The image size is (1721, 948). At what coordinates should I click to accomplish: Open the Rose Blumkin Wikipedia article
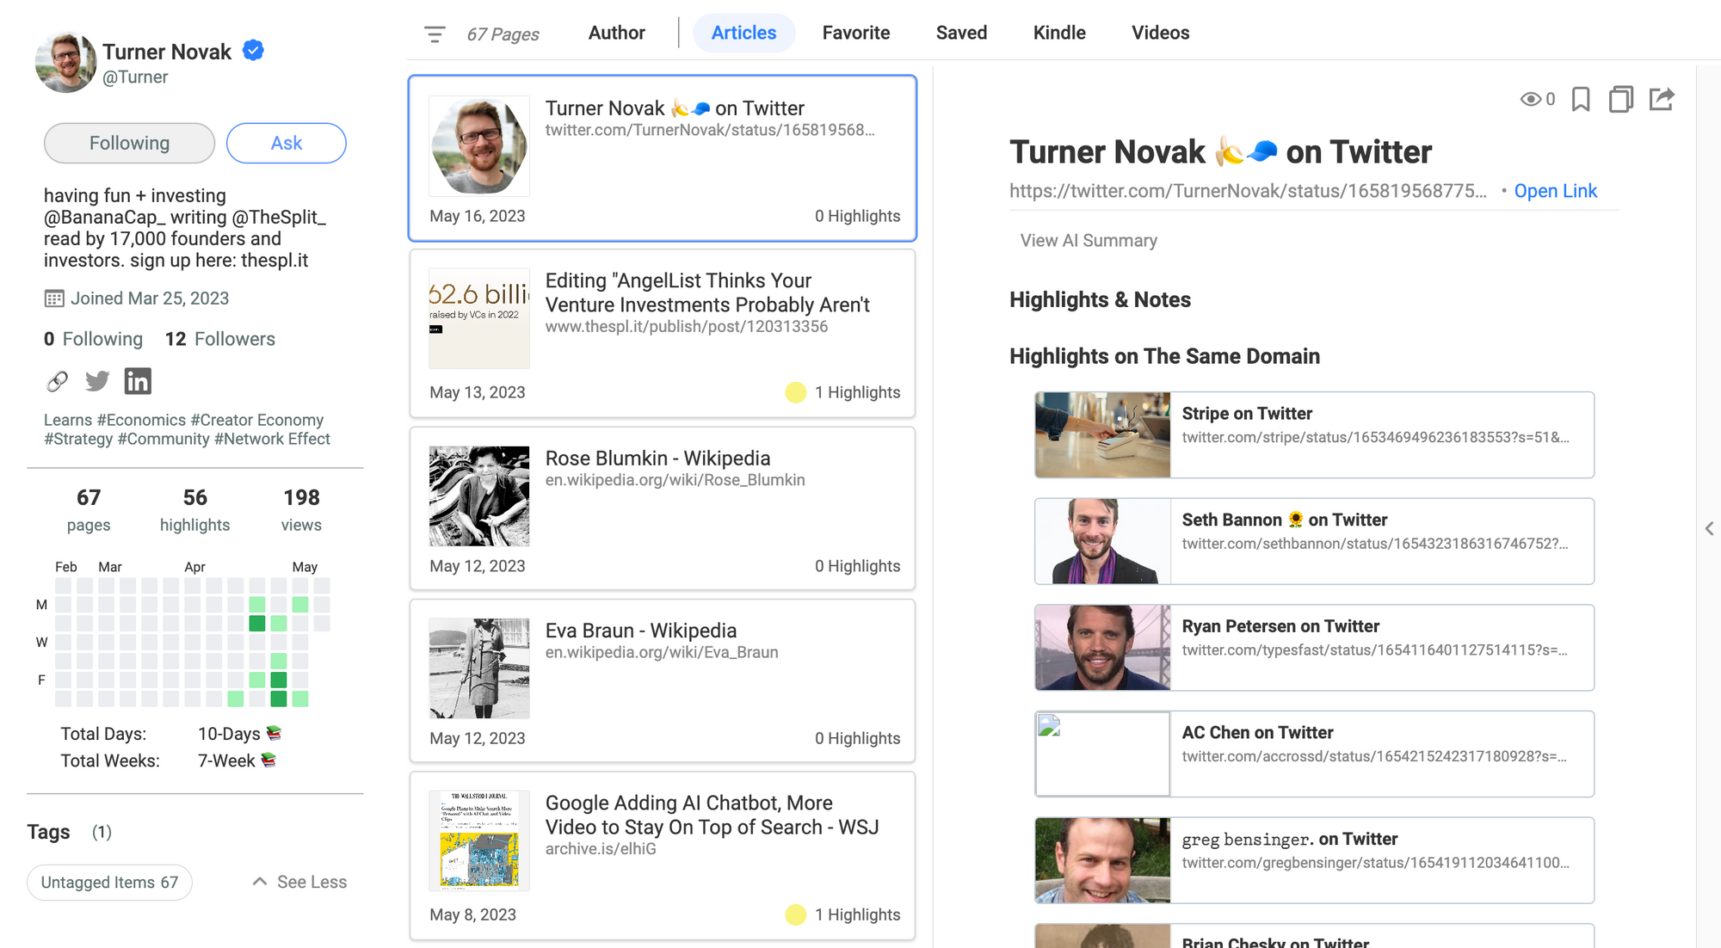663,508
